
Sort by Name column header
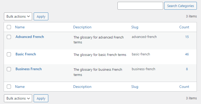tap(20, 27)
